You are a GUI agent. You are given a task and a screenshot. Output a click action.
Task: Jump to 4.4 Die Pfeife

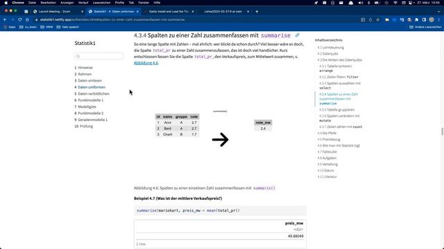click(x=327, y=133)
